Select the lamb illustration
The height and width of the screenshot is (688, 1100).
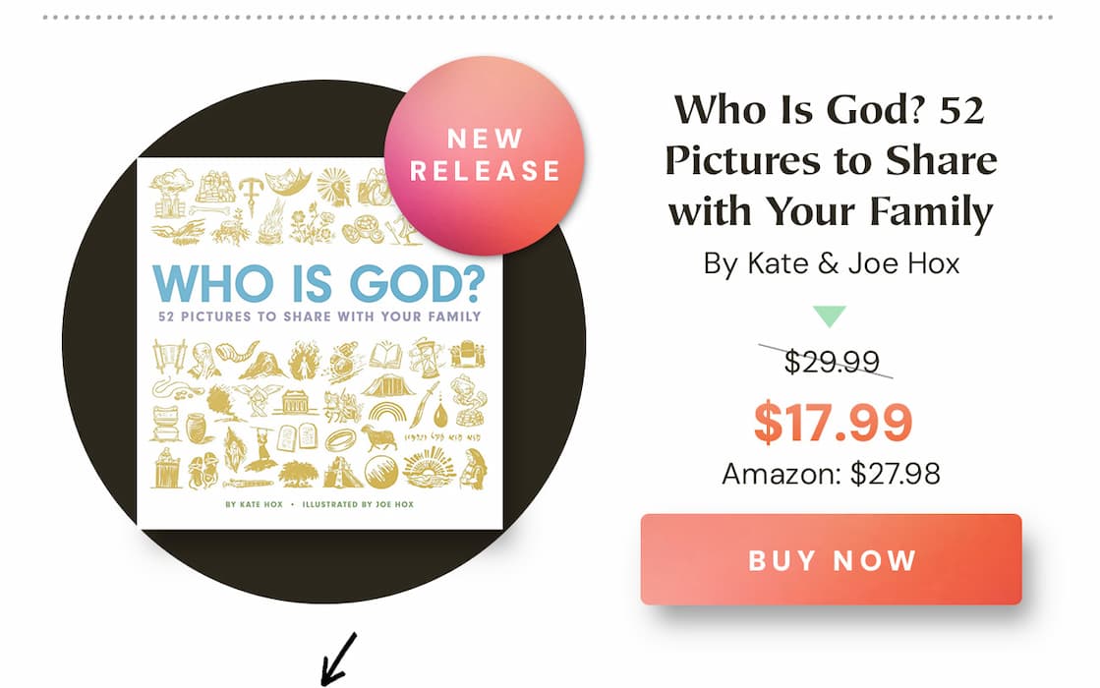pyautogui.click(x=379, y=437)
